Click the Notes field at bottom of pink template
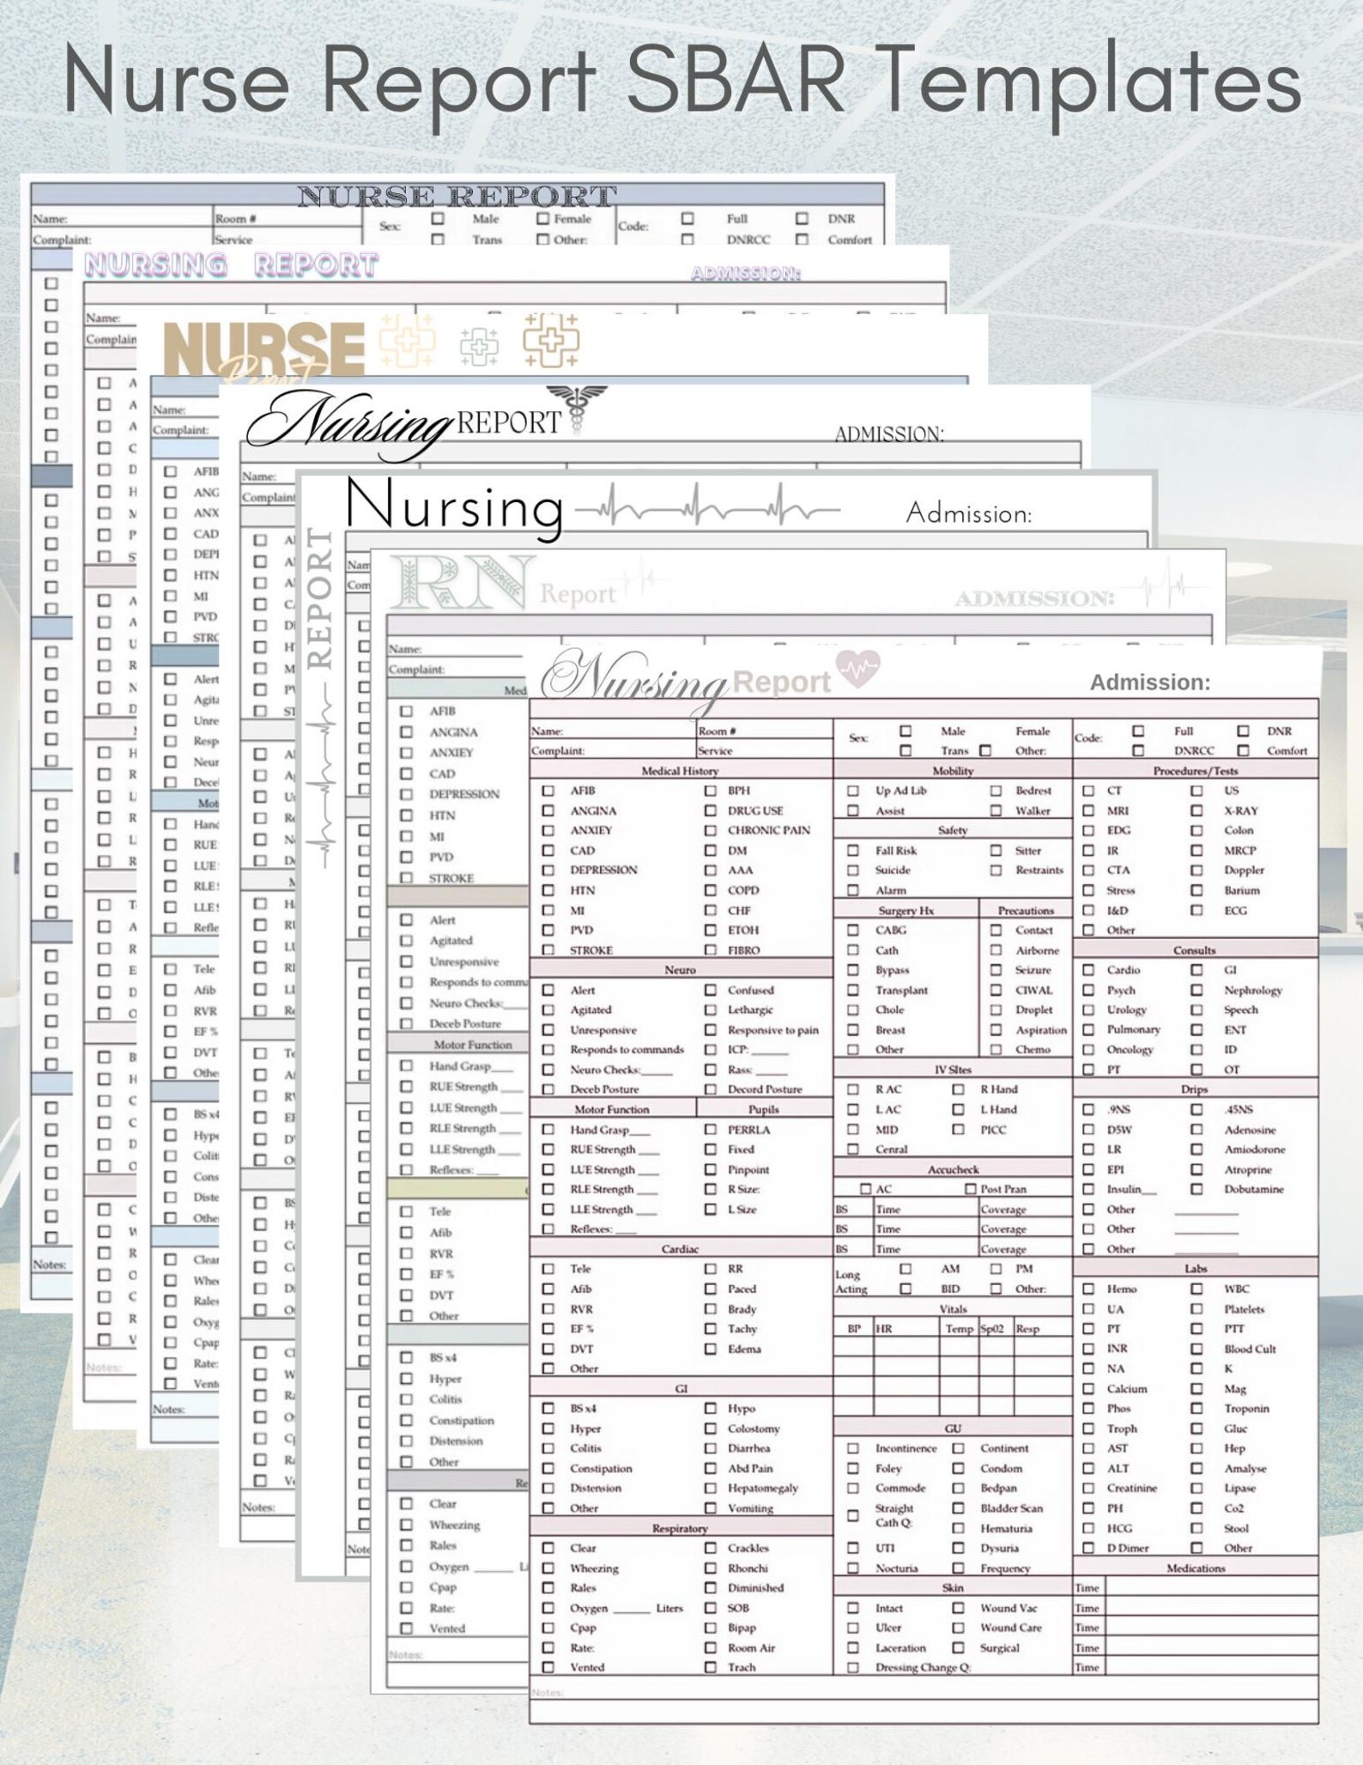 click(x=924, y=1700)
